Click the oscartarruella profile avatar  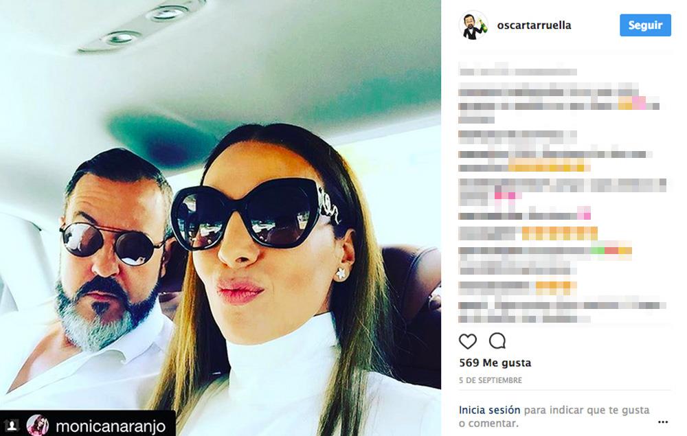(x=473, y=25)
